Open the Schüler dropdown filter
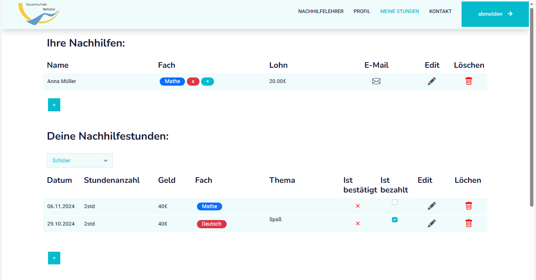 click(x=80, y=160)
